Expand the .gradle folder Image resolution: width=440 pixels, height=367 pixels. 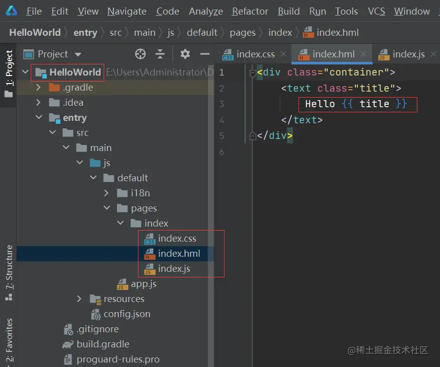pyautogui.click(x=38, y=87)
